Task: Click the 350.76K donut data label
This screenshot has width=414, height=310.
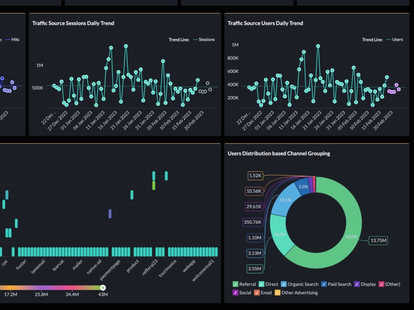Action: coord(253,222)
